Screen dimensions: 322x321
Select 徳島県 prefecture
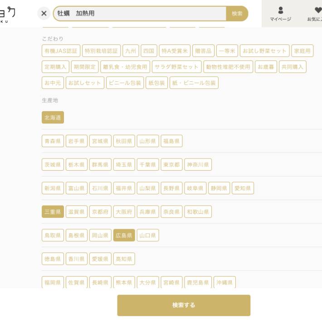53,259
